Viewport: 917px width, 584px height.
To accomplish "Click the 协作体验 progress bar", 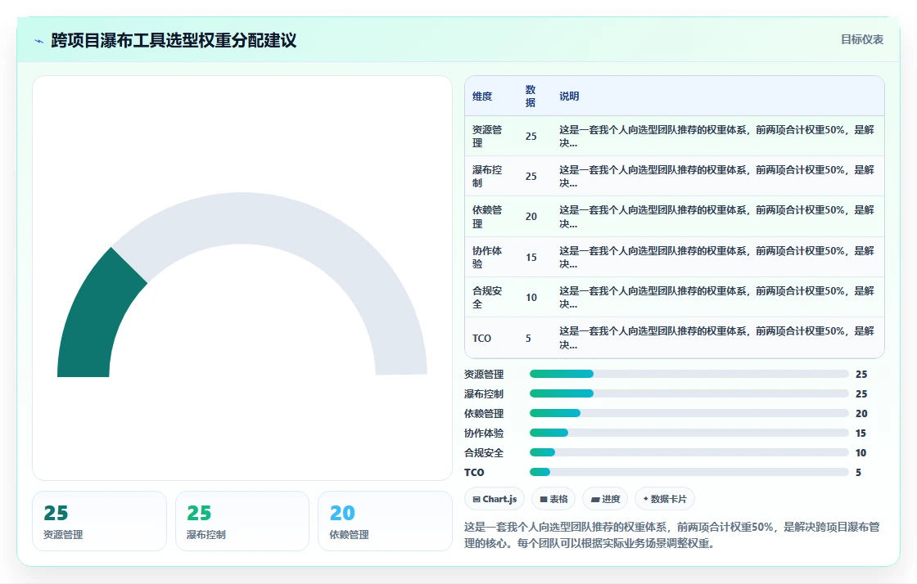I will point(689,433).
